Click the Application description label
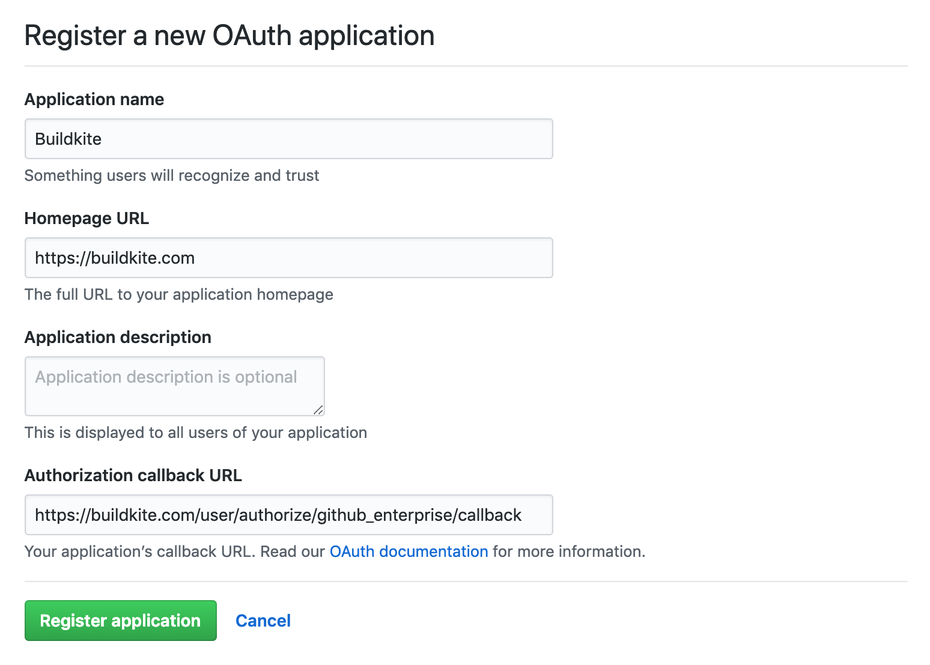This screenshot has height=665, width=930. pyautogui.click(x=118, y=337)
